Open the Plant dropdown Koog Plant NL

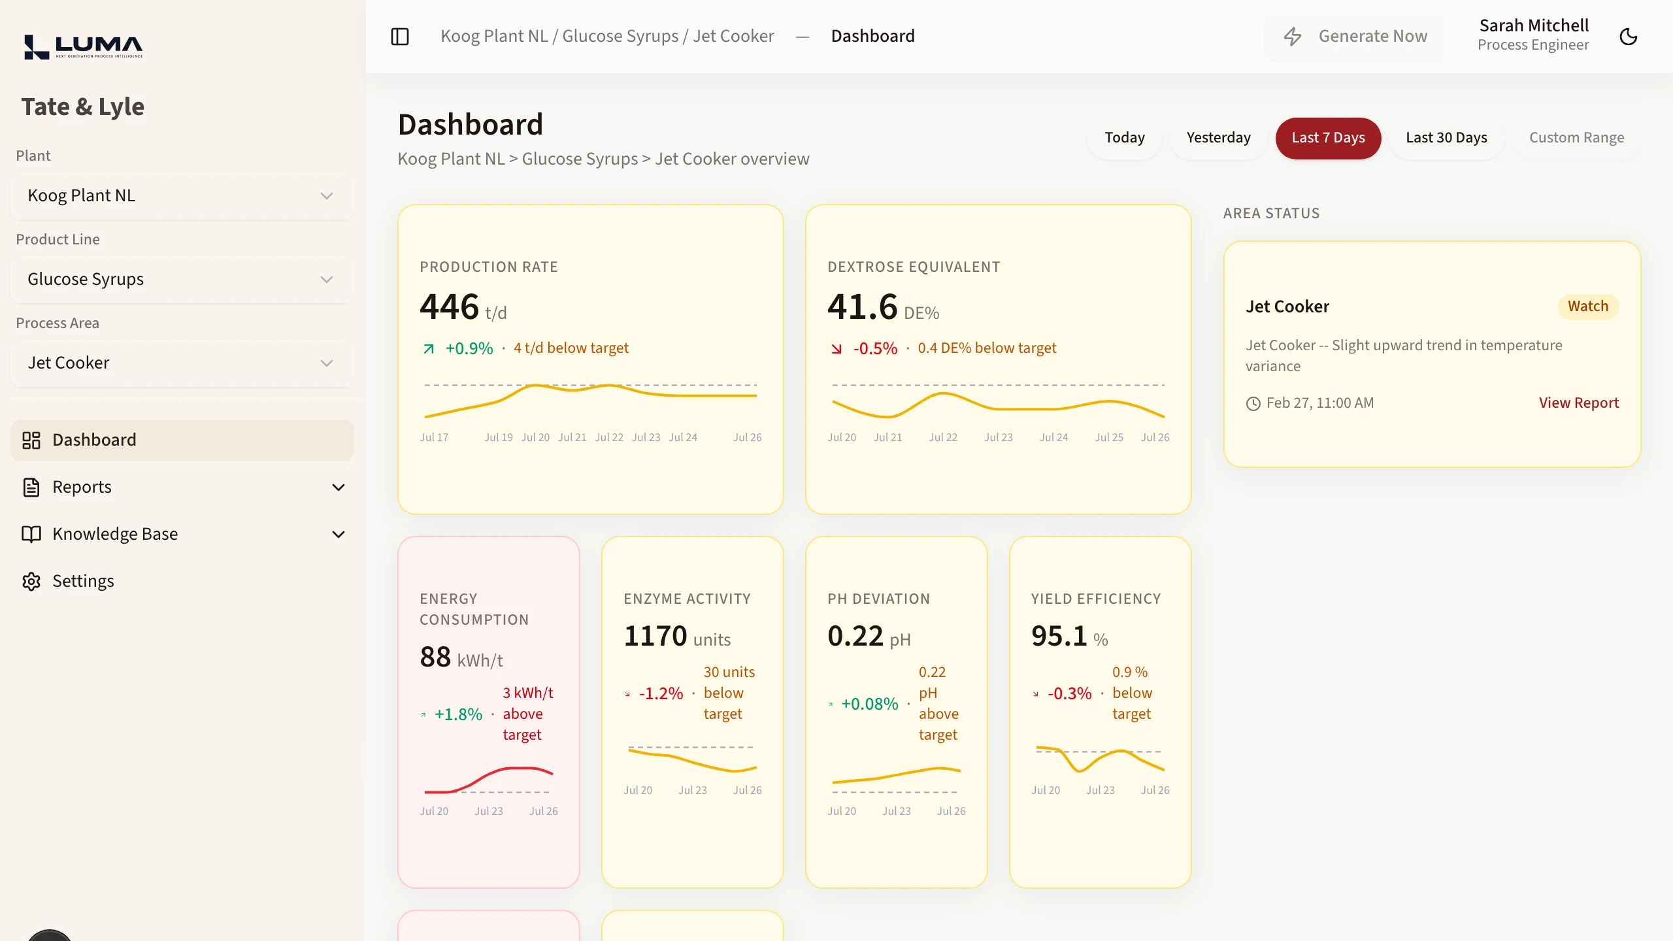click(x=182, y=196)
